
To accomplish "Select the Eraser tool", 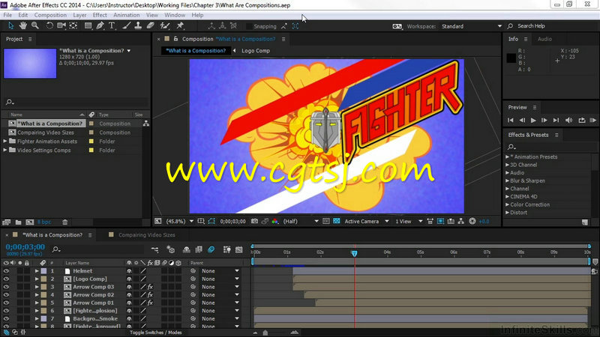I will [151, 25].
